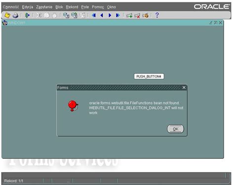Click the Save toolbar icon

7,15
